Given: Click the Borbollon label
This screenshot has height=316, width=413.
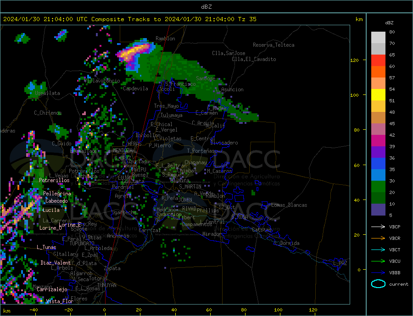Looking at the screenshot, I should (148, 135).
